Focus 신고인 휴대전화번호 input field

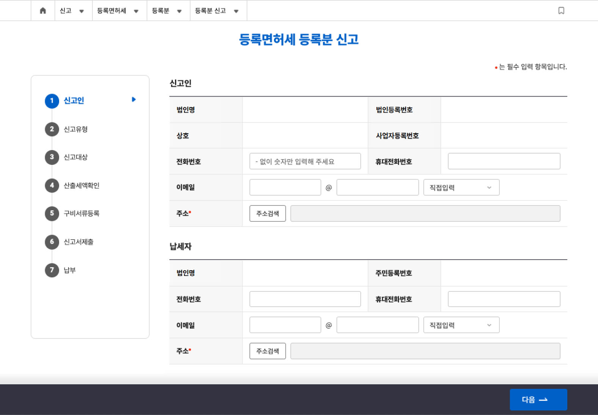click(504, 161)
